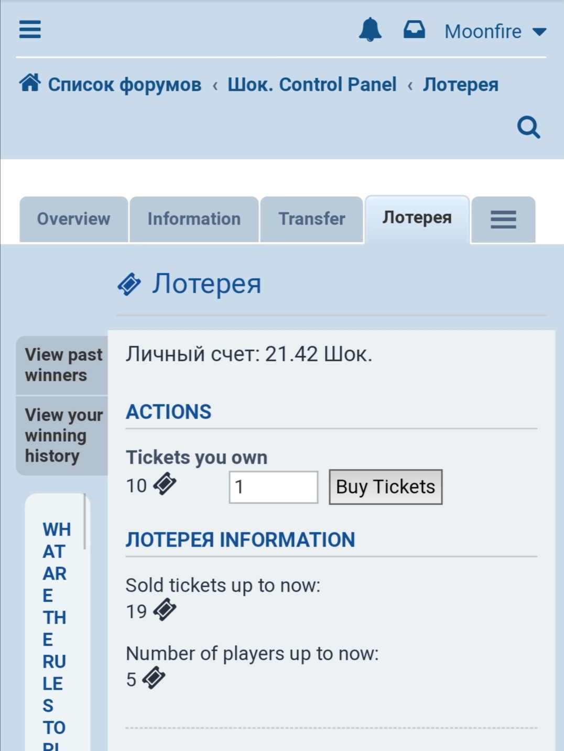Switch to the Overview tab
Screen dimensions: 564x751
pos(73,219)
